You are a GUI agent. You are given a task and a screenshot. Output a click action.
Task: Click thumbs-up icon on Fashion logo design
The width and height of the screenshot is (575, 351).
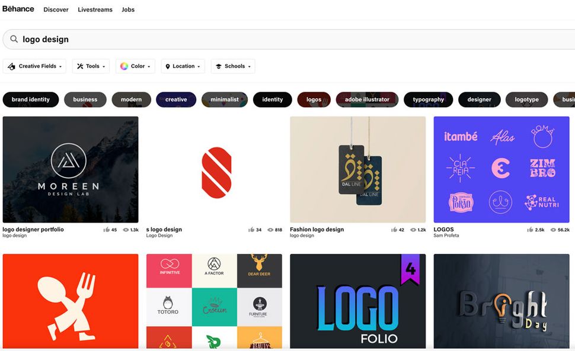coord(394,230)
